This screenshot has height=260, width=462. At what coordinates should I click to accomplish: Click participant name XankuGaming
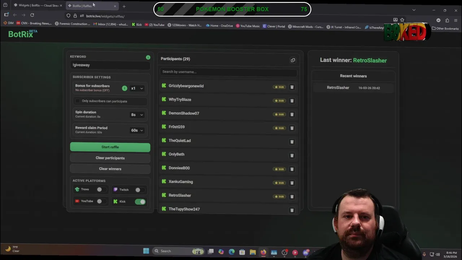(x=181, y=182)
